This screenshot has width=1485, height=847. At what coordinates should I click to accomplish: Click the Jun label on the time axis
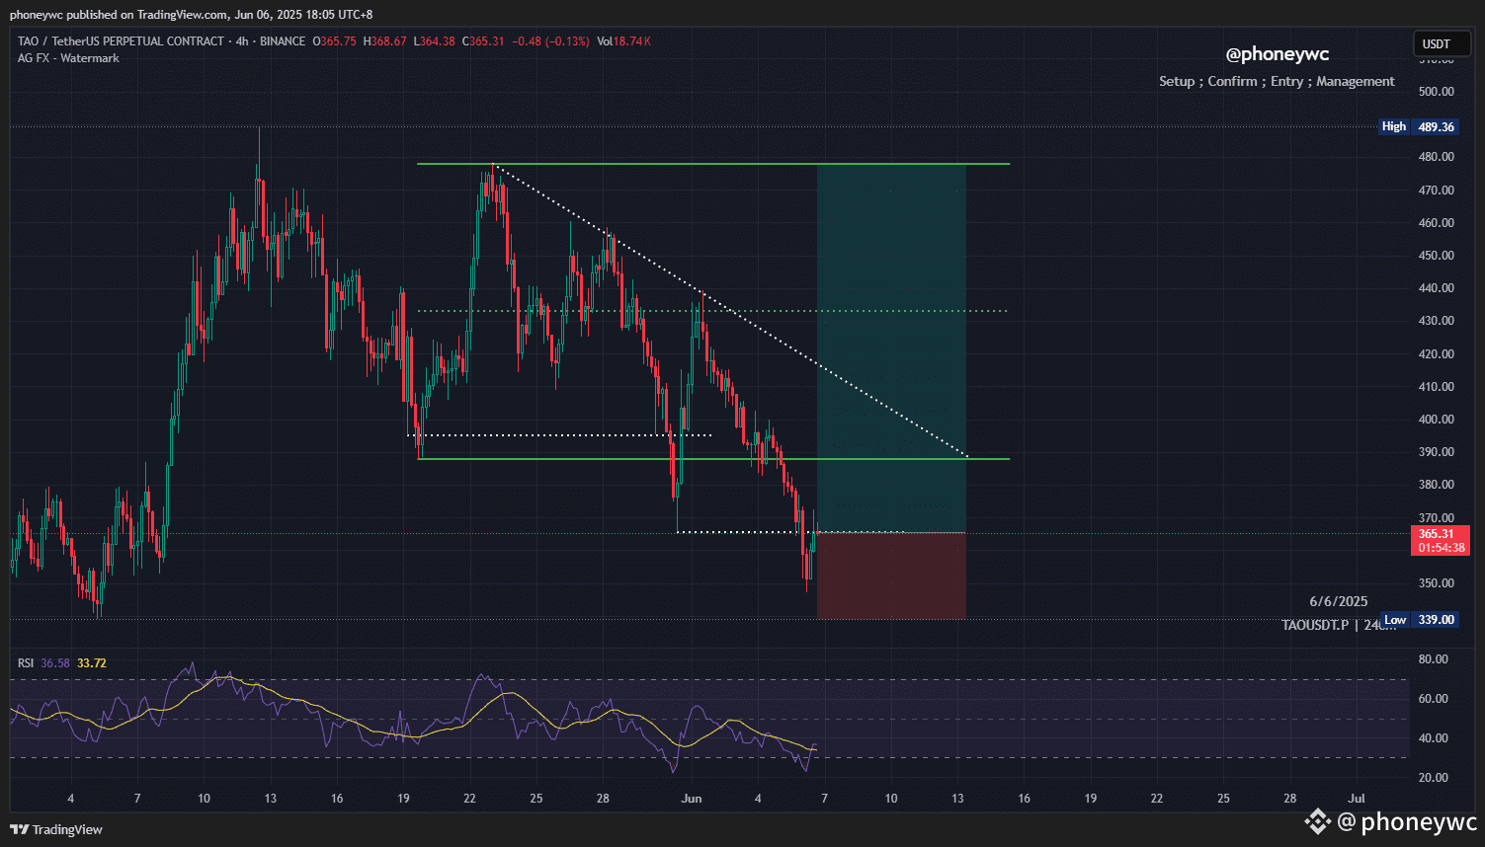[x=692, y=799]
